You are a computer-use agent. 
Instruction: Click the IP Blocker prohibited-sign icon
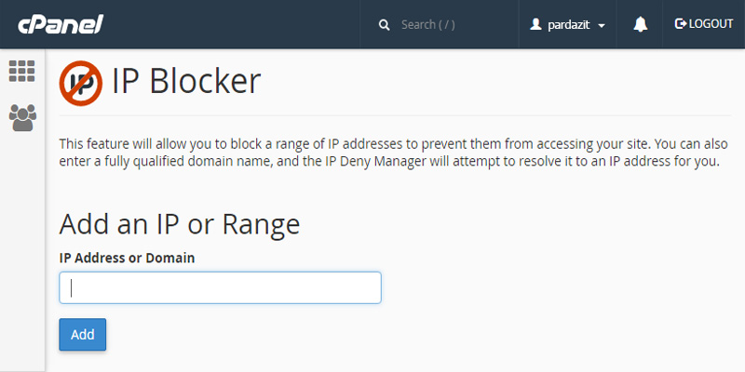pyautogui.click(x=82, y=82)
